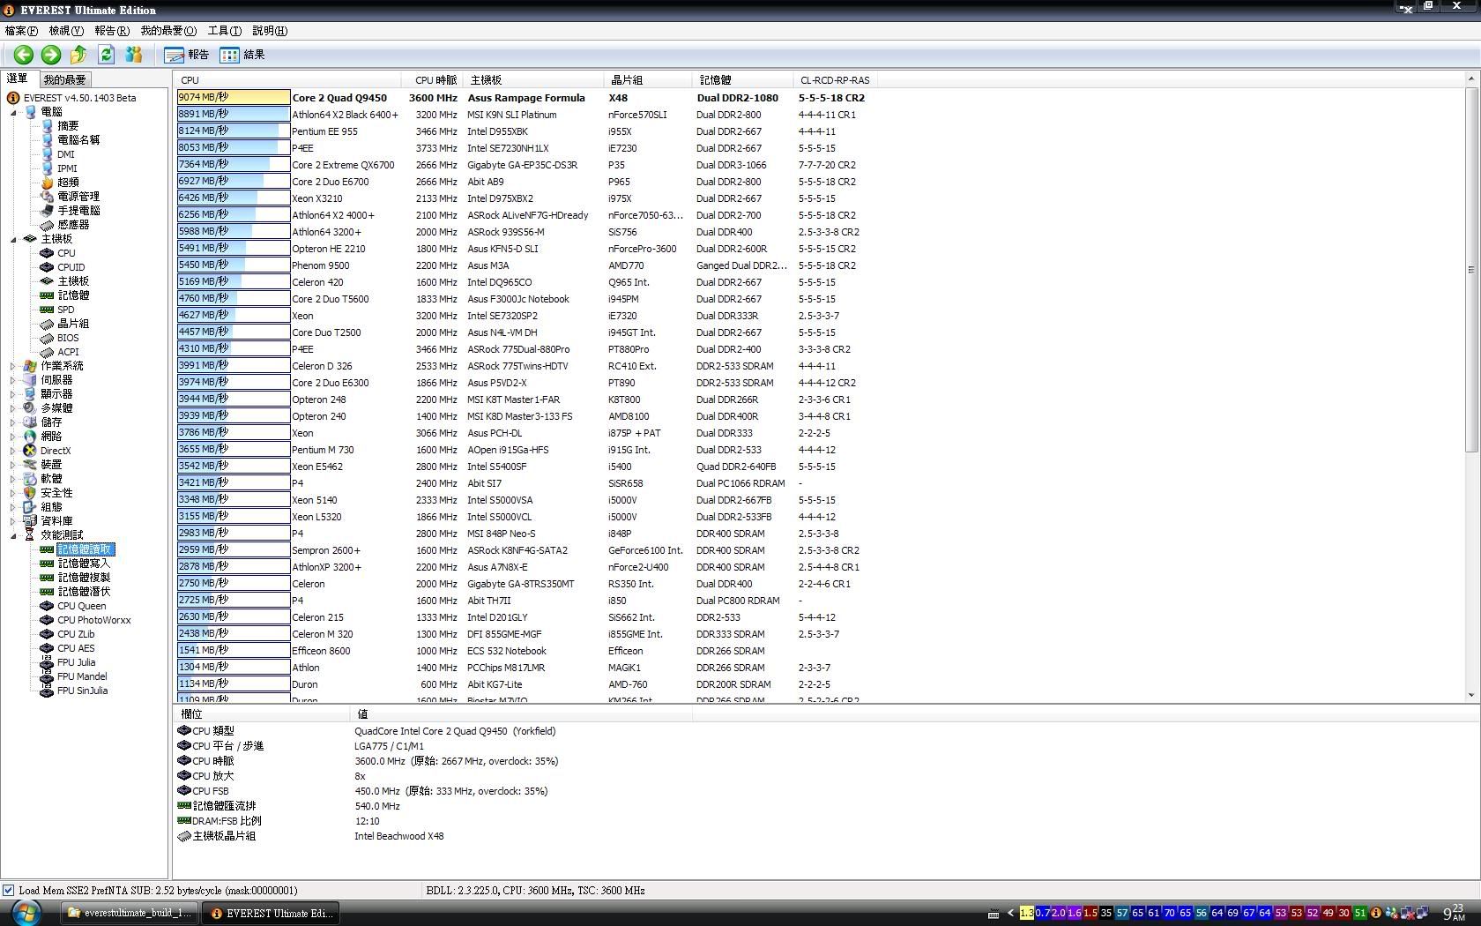Open the 報告(R) menu
1481x926 pixels.
112,31
